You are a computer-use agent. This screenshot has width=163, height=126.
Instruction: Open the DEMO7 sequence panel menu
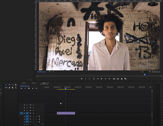[x=48, y=83]
